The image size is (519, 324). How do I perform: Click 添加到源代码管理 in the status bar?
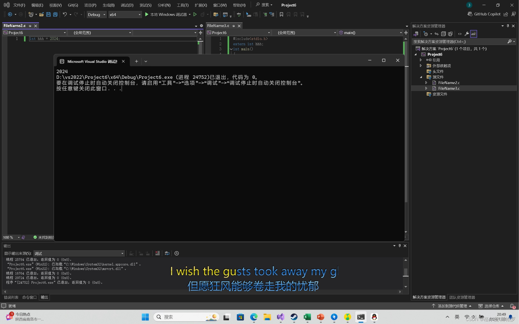pos(452,306)
